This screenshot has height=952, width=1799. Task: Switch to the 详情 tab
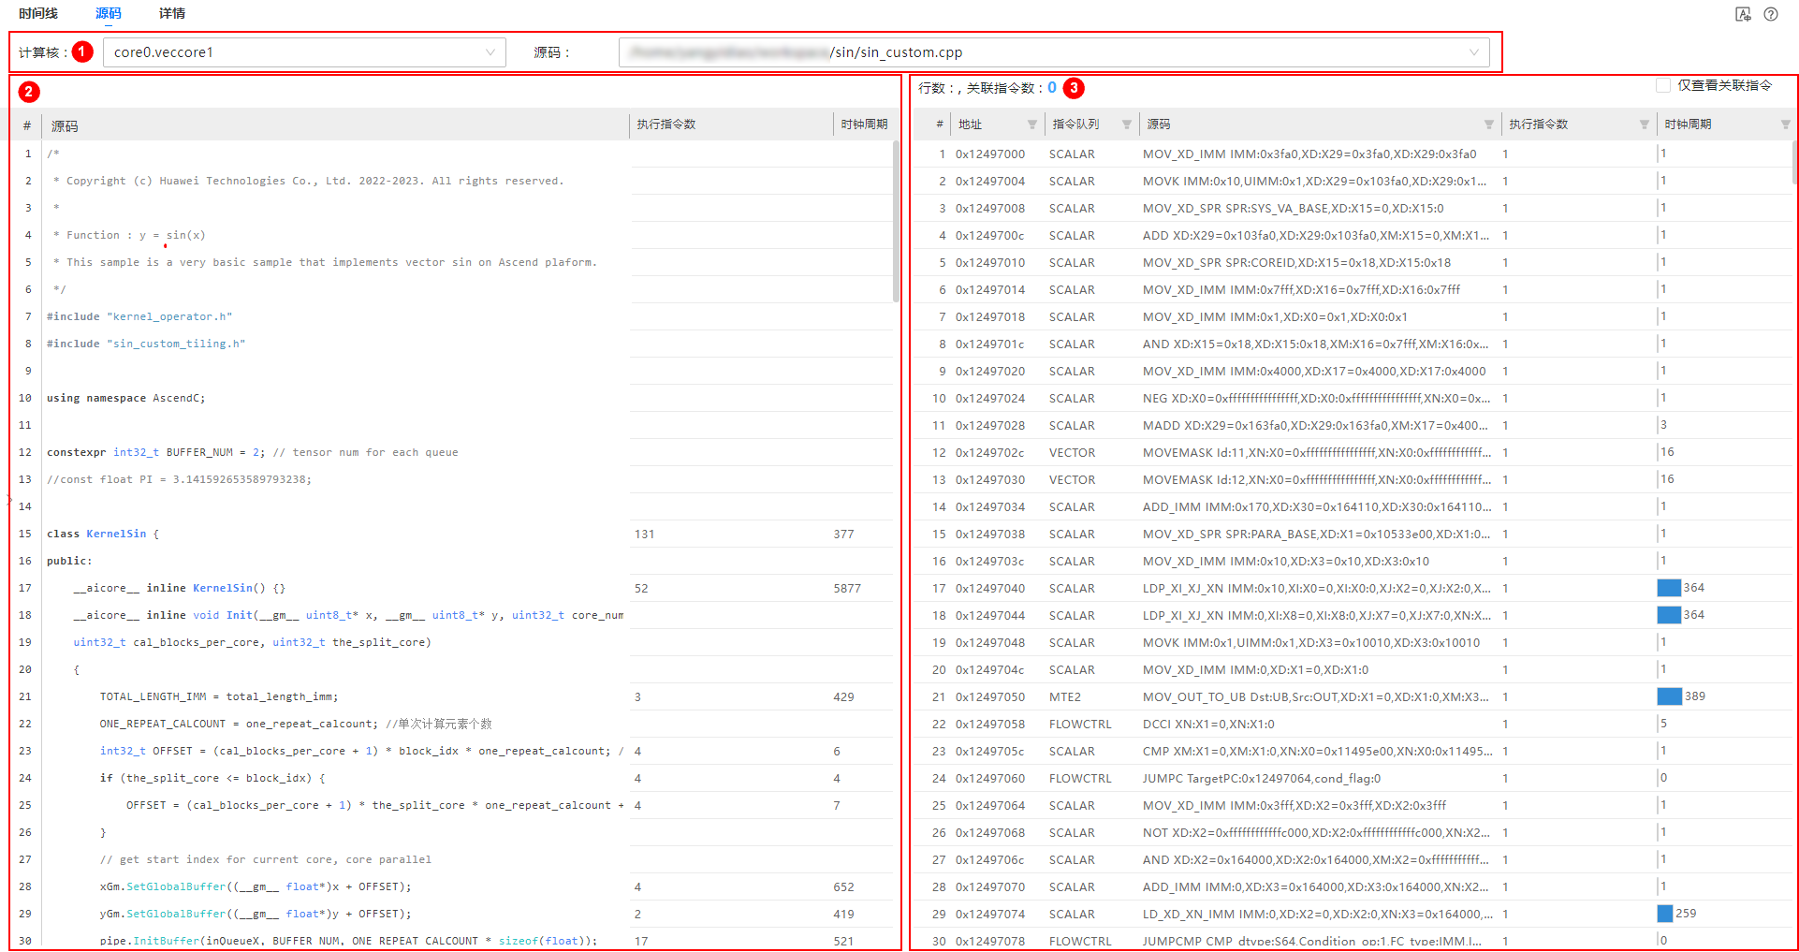pos(172,13)
